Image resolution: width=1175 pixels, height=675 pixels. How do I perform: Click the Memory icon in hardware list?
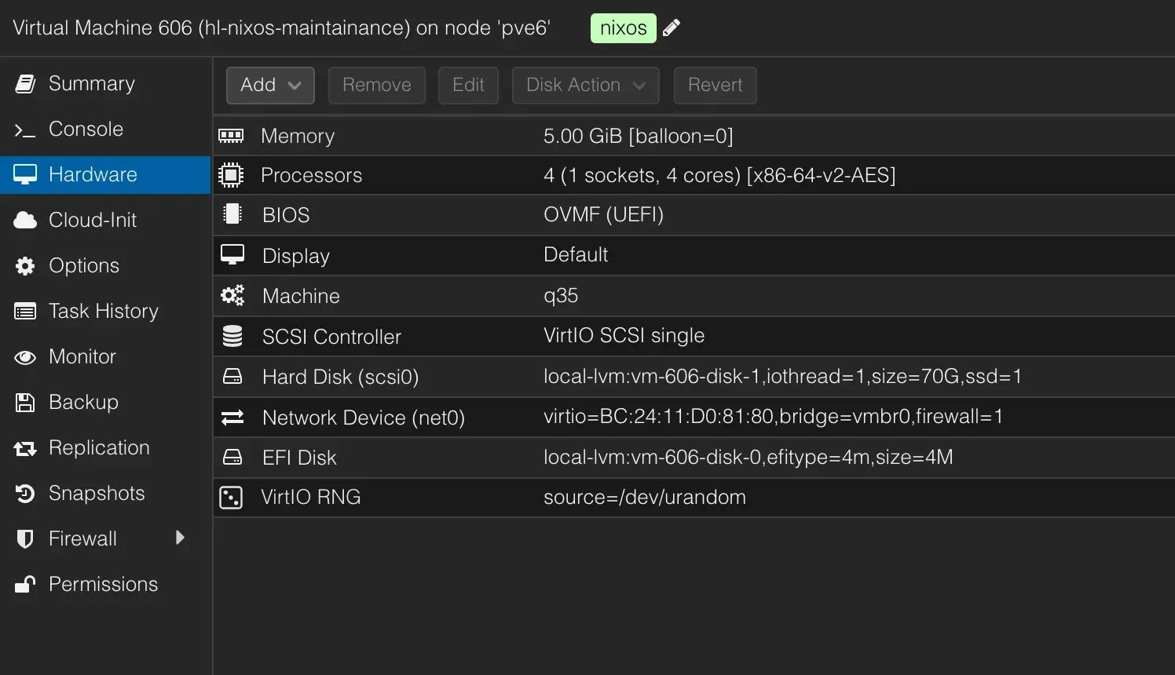coord(232,135)
